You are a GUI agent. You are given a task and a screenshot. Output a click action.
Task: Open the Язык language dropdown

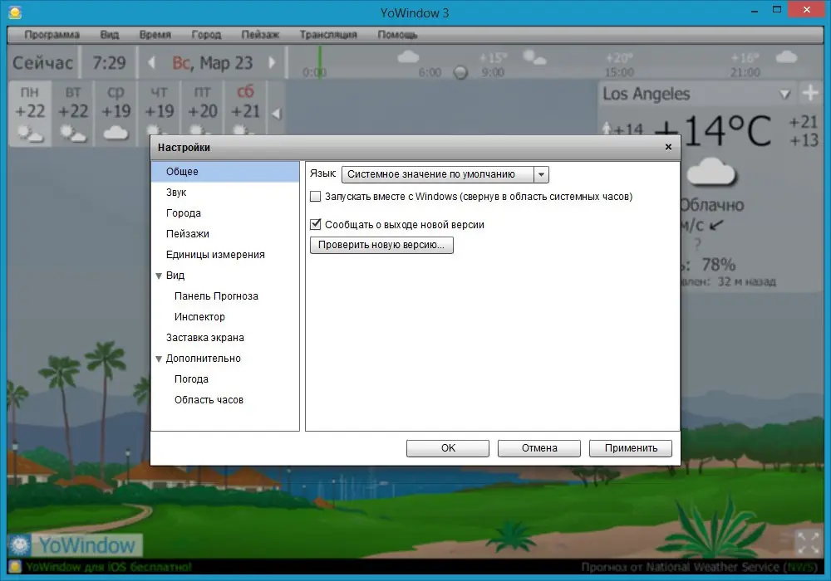tap(445, 174)
